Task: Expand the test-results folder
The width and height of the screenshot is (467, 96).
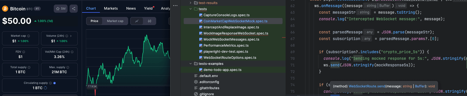Action: coord(191,3)
